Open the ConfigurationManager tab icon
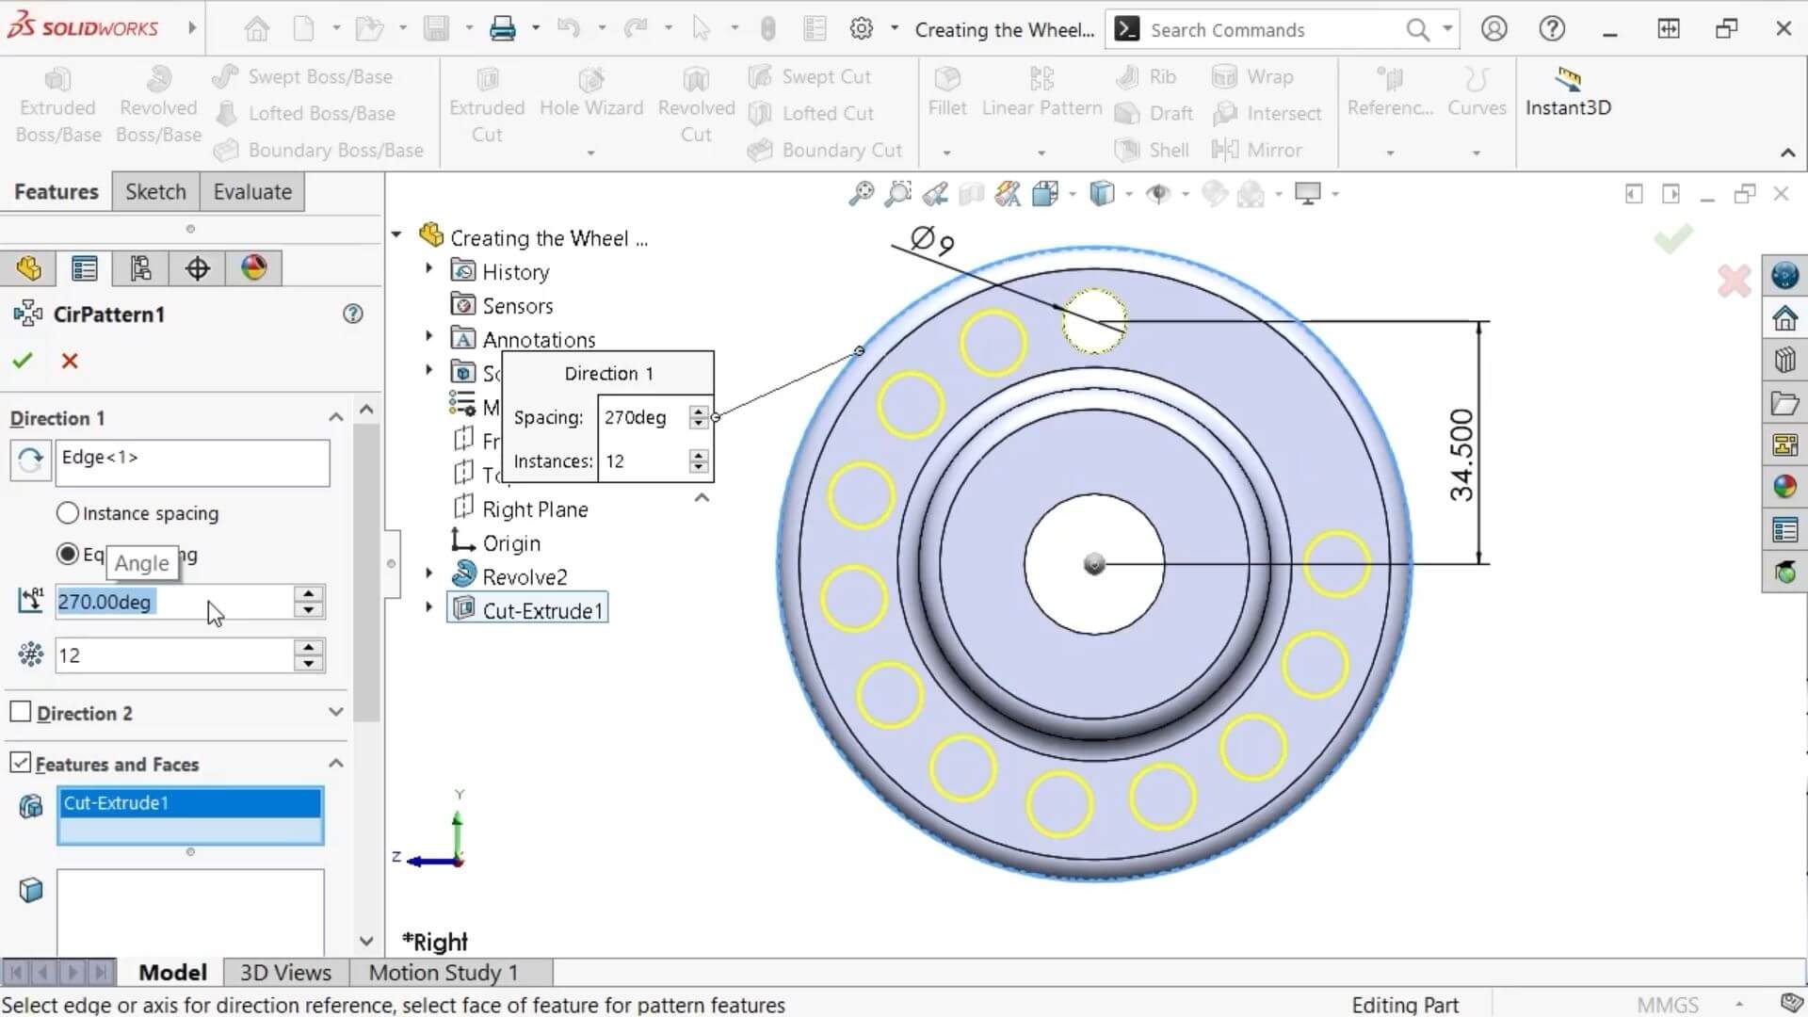1808x1017 pixels. click(140, 269)
